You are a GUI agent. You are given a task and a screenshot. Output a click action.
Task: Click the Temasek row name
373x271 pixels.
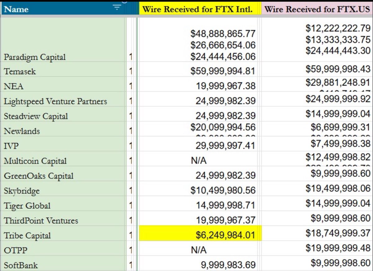point(20,71)
